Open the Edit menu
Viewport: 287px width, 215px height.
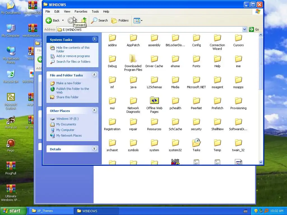coord(57,11)
